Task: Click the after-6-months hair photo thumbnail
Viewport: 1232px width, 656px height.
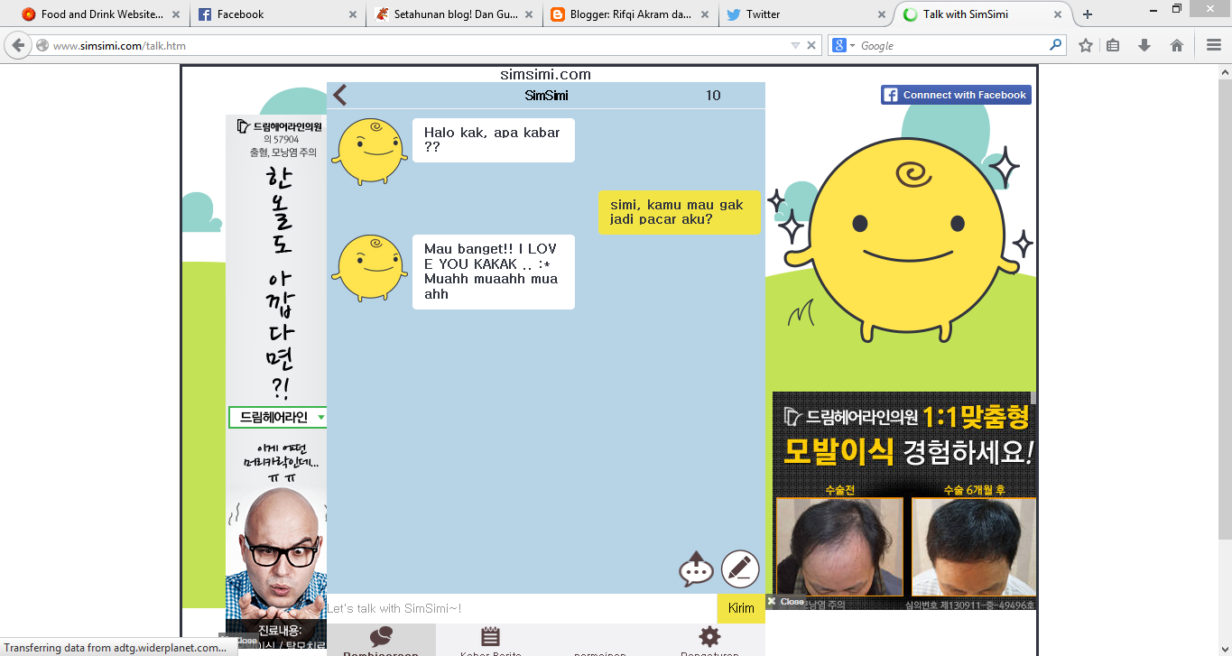Action: 973,547
